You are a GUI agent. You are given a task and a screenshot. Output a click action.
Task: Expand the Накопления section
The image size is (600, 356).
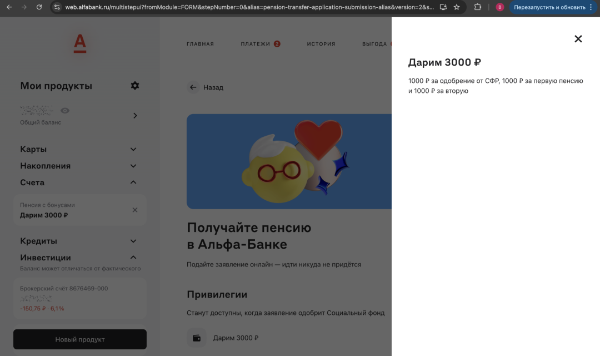click(x=133, y=166)
